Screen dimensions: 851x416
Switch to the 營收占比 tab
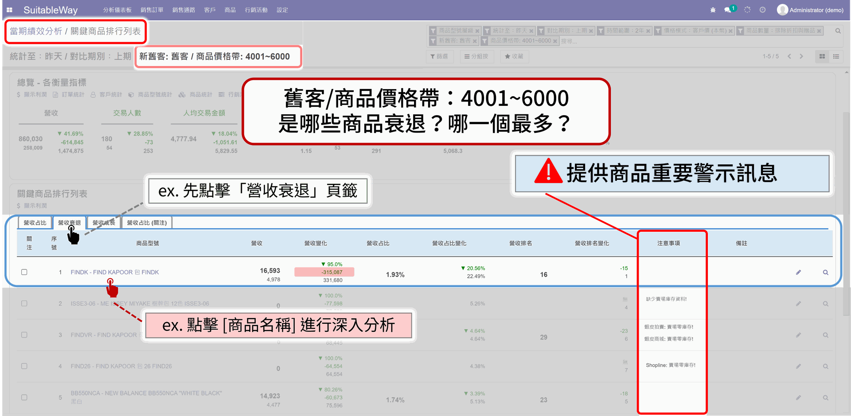coord(35,223)
